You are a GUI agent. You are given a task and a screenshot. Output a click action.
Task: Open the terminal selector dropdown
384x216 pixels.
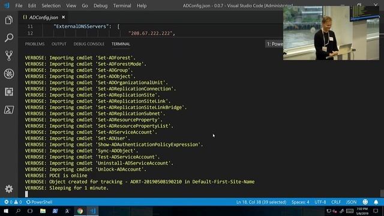pos(274,44)
